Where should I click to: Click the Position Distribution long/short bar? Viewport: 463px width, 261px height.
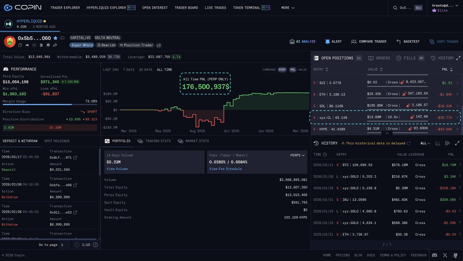(x=50, y=128)
